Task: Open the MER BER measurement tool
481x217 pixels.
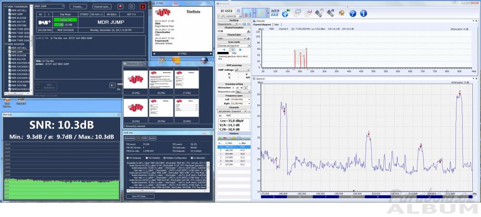Action: (x=275, y=13)
